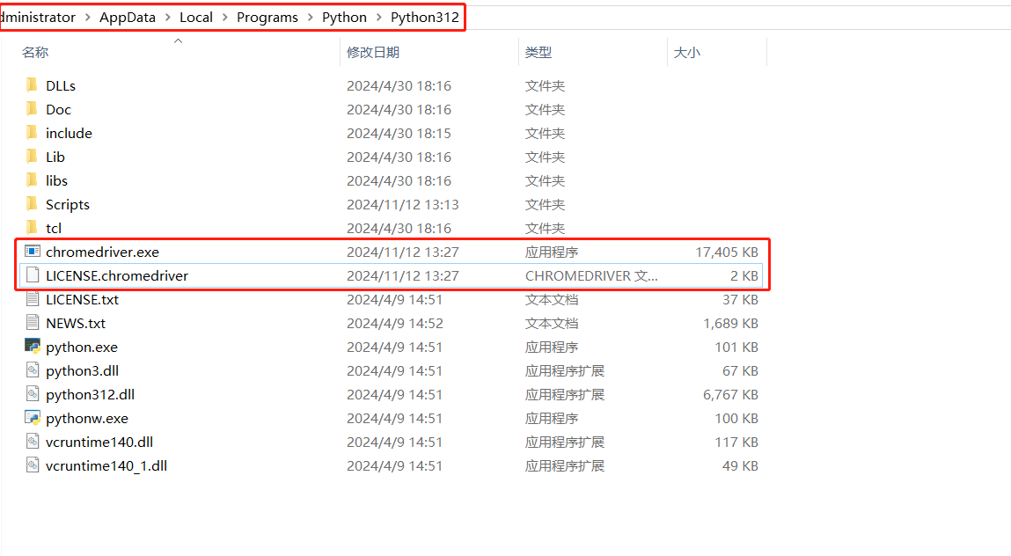Screen dimensions: 1011x556
Task: Click the python312.dll file icon
Action: [x=33, y=394]
